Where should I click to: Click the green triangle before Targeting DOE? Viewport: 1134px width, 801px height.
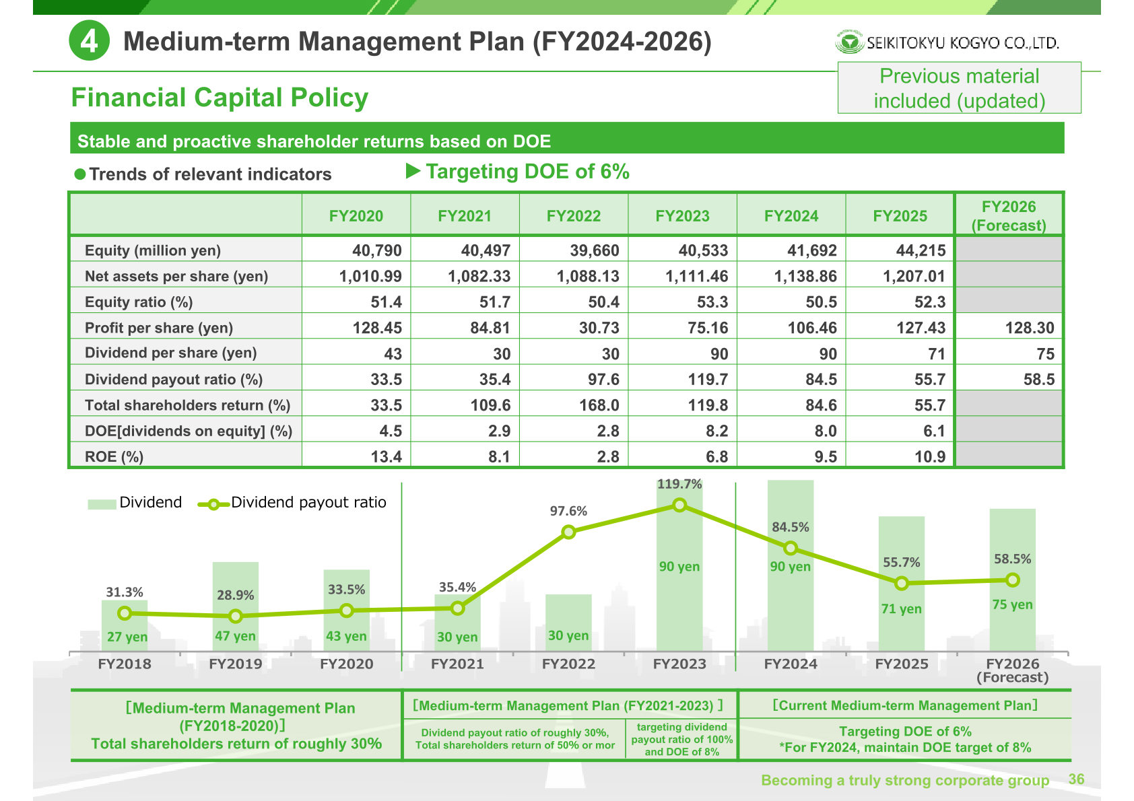413,171
